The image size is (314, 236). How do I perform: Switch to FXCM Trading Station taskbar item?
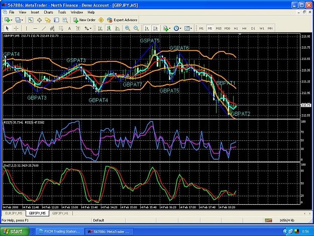(59, 231)
